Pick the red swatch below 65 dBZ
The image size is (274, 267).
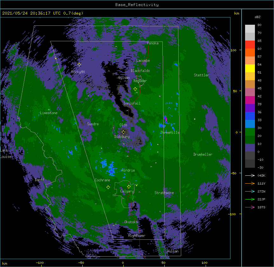250,45
